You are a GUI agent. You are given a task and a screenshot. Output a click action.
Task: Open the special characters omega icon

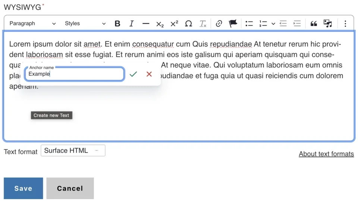pyautogui.click(x=189, y=23)
